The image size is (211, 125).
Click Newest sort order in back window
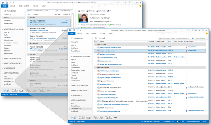click(x=66, y=14)
